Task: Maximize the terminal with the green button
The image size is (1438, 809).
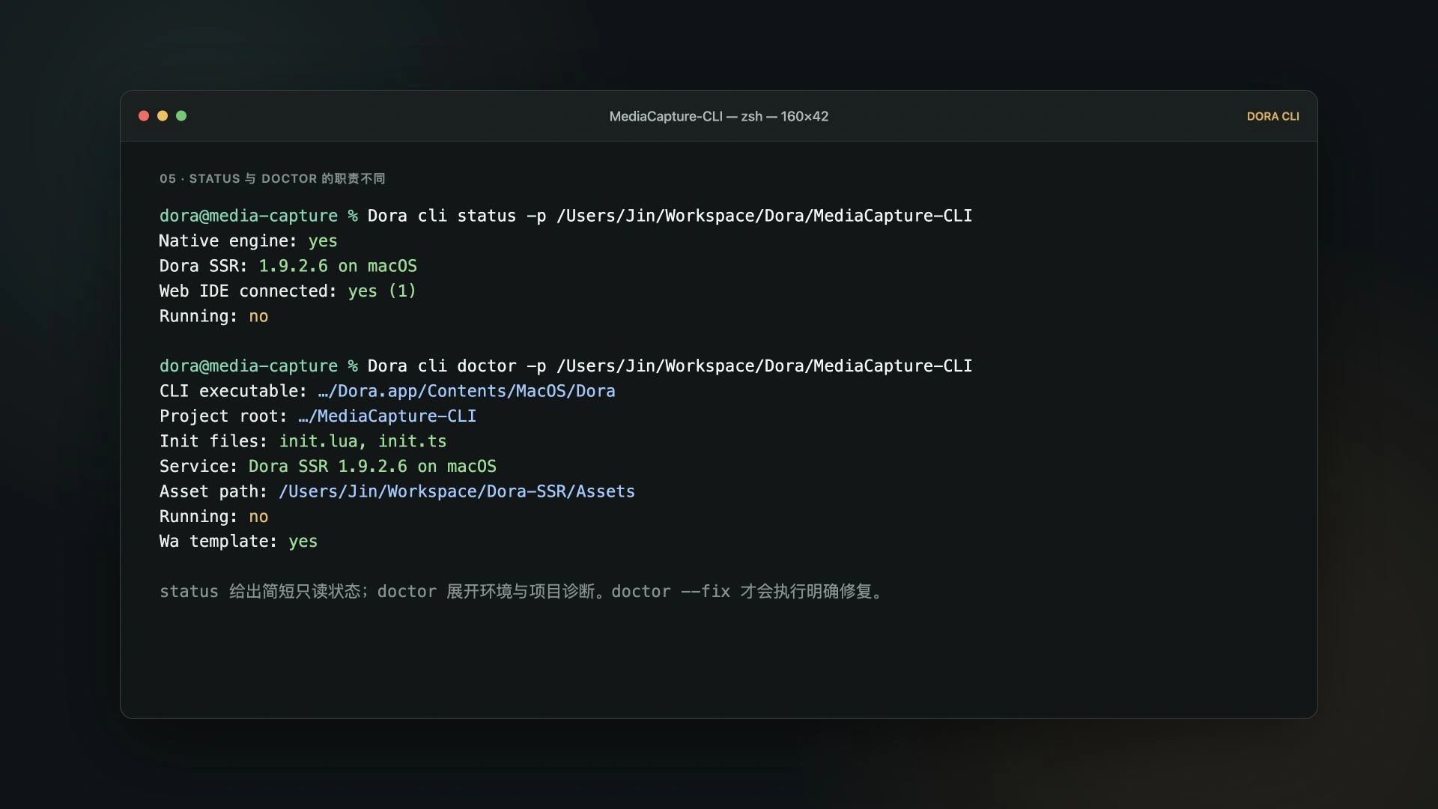Action: pyautogui.click(x=181, y=116)
